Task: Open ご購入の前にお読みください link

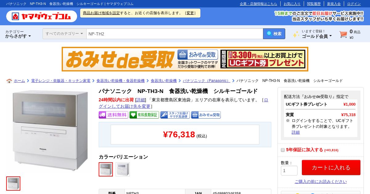Action: click(321, 182)
